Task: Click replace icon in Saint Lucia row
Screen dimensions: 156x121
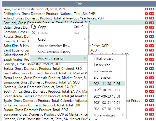Action: pos(151,50)
